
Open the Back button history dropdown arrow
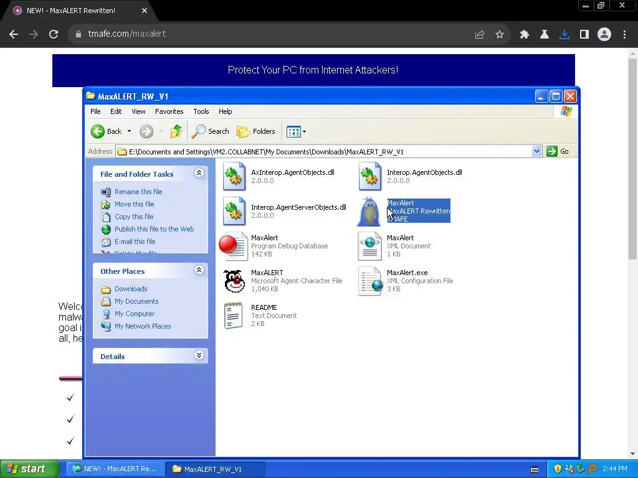click(x=129, y=131)
